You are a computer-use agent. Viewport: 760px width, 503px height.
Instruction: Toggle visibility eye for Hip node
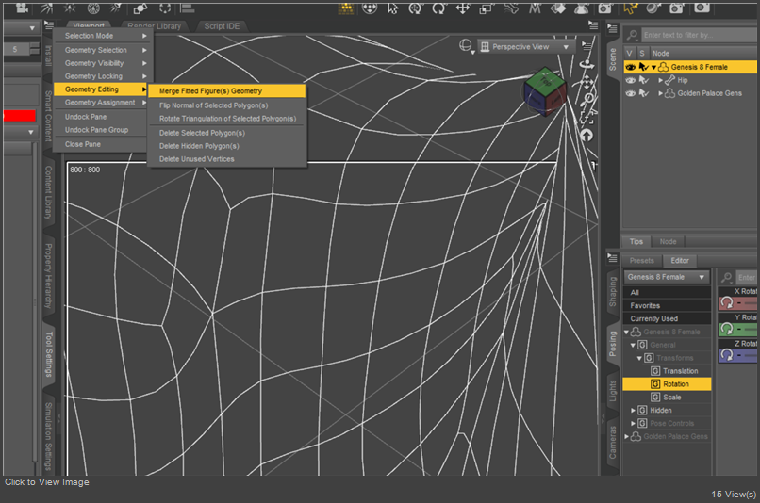click(630, 80)
